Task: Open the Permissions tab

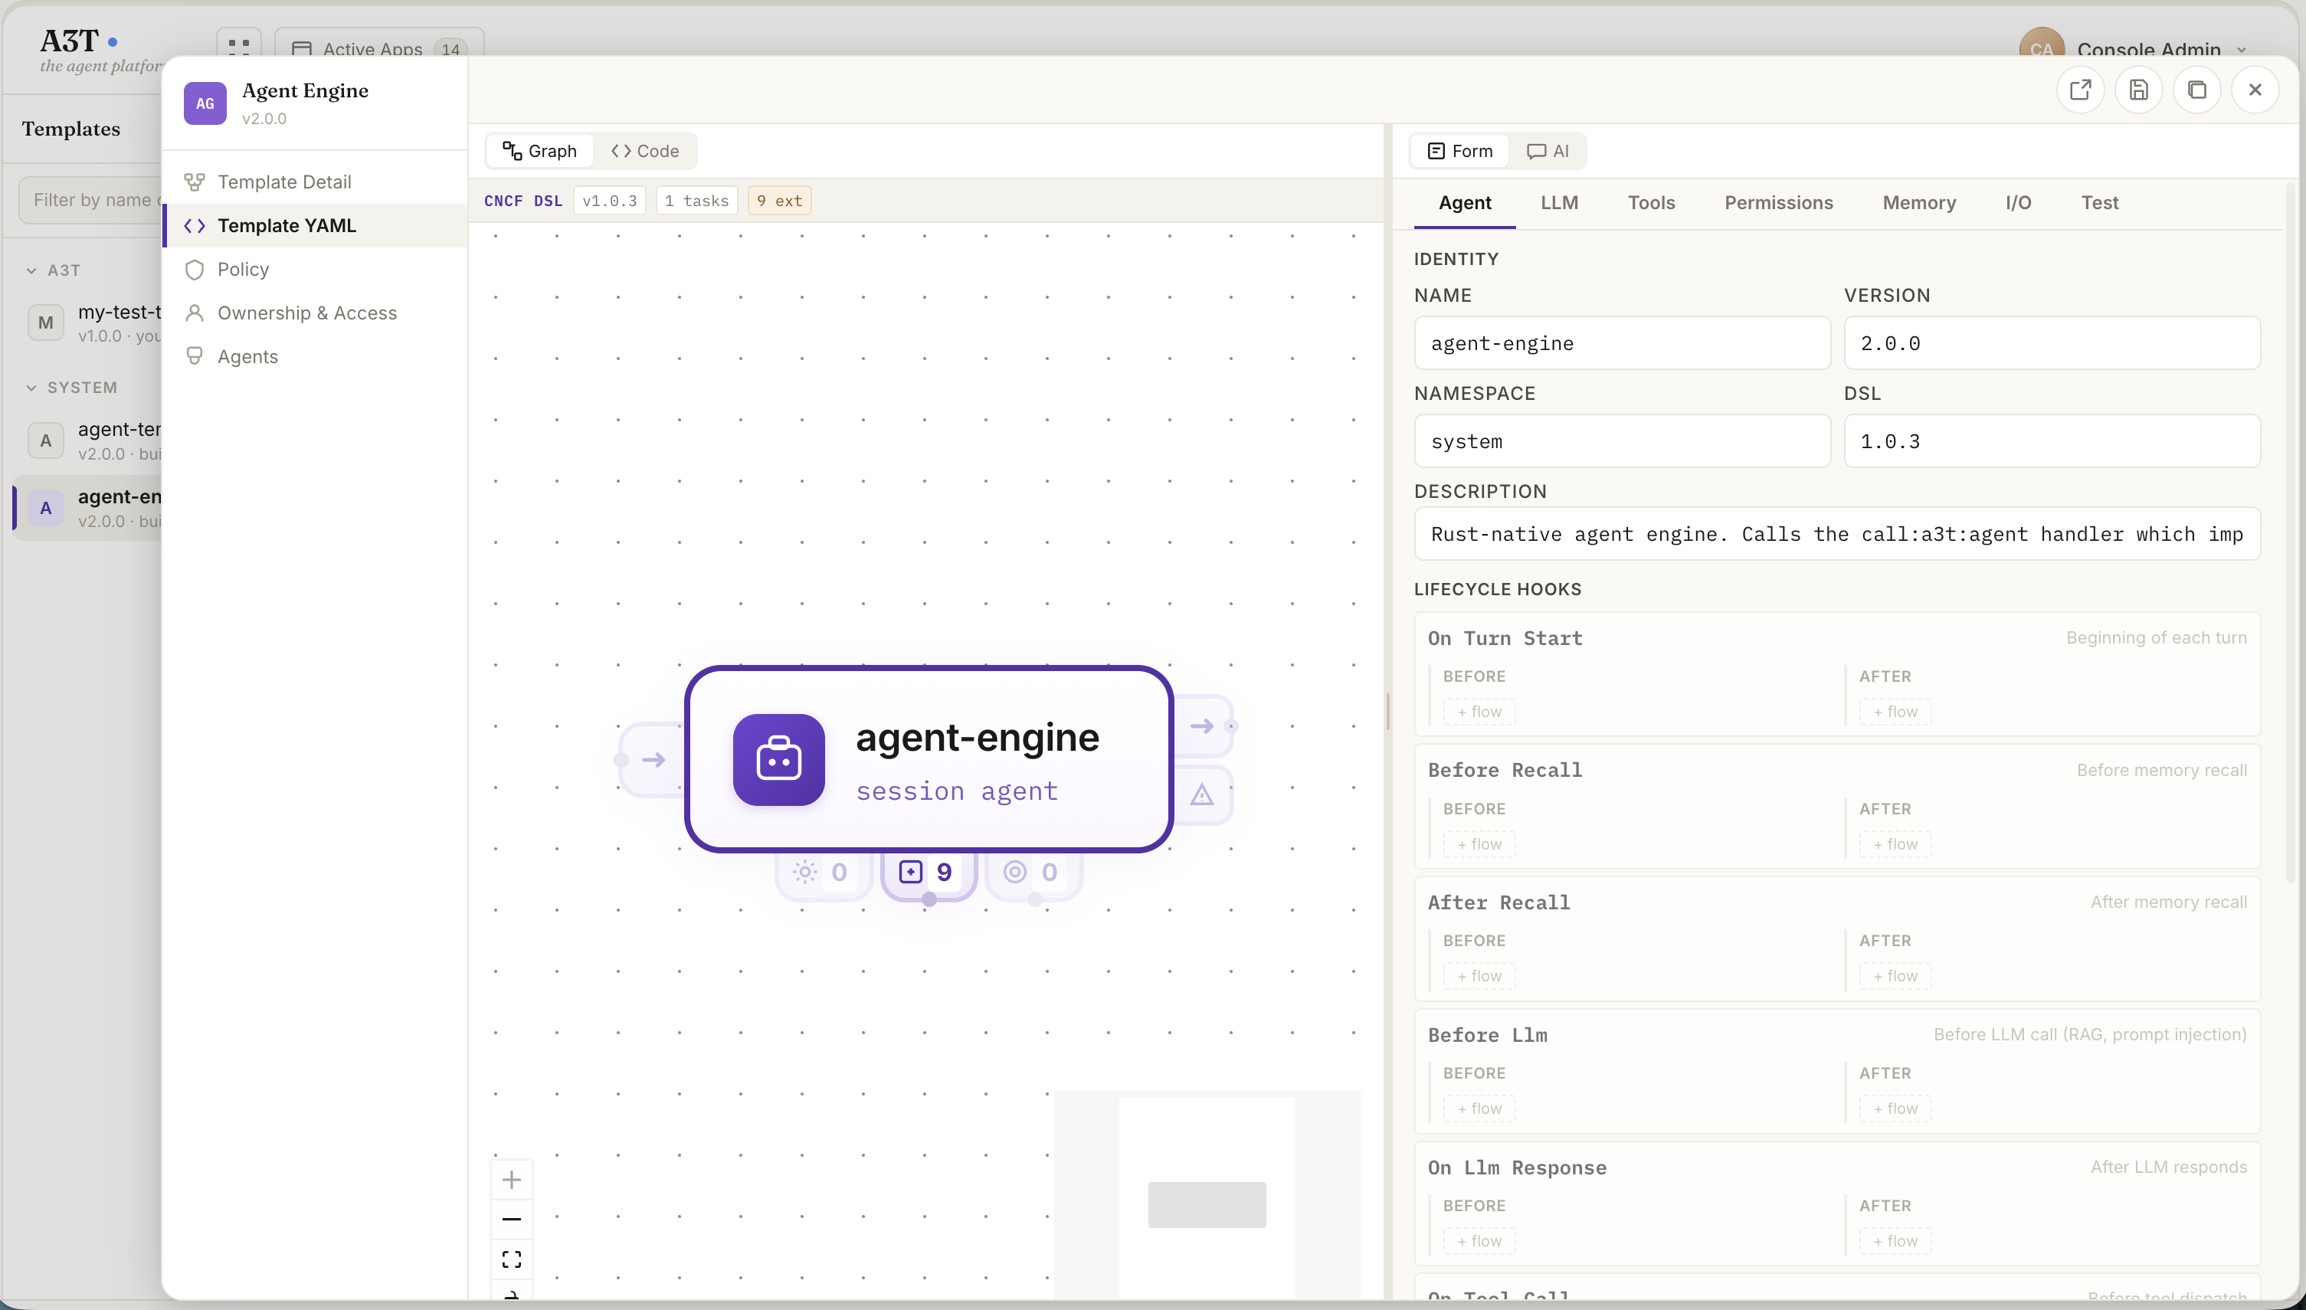Action: (x=1779, y=203)
